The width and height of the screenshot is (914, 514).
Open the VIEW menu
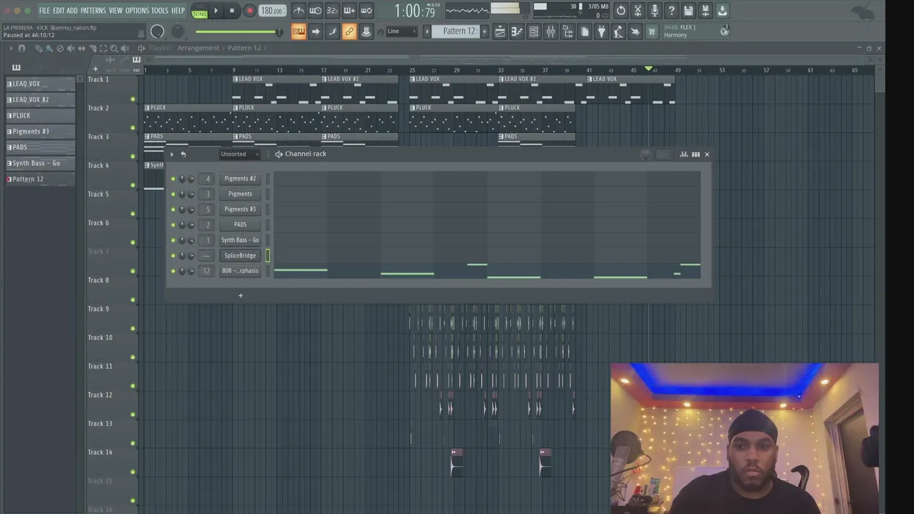tap(116, 11)
